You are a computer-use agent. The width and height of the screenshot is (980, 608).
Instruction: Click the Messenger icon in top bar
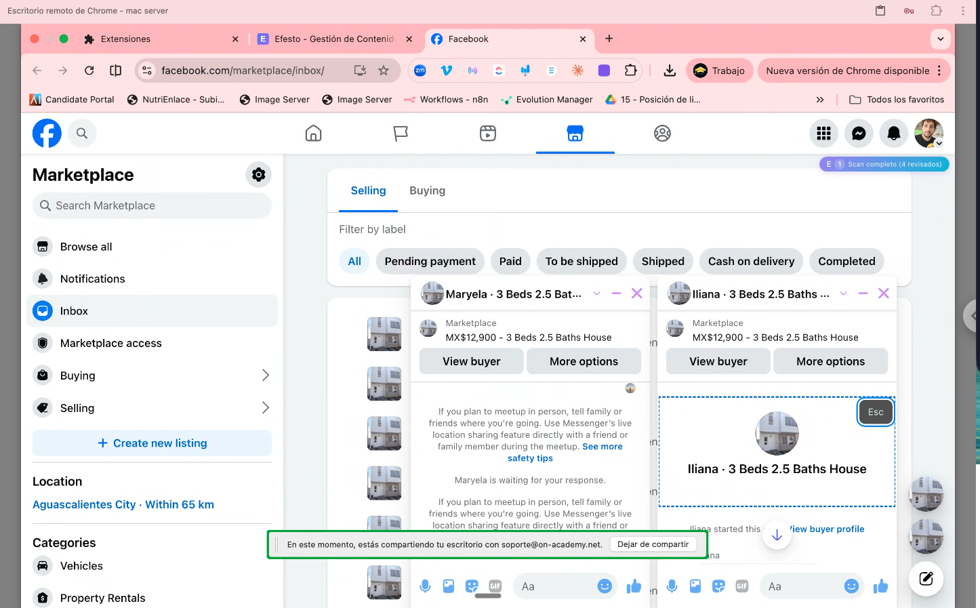(x=859, y=134)
